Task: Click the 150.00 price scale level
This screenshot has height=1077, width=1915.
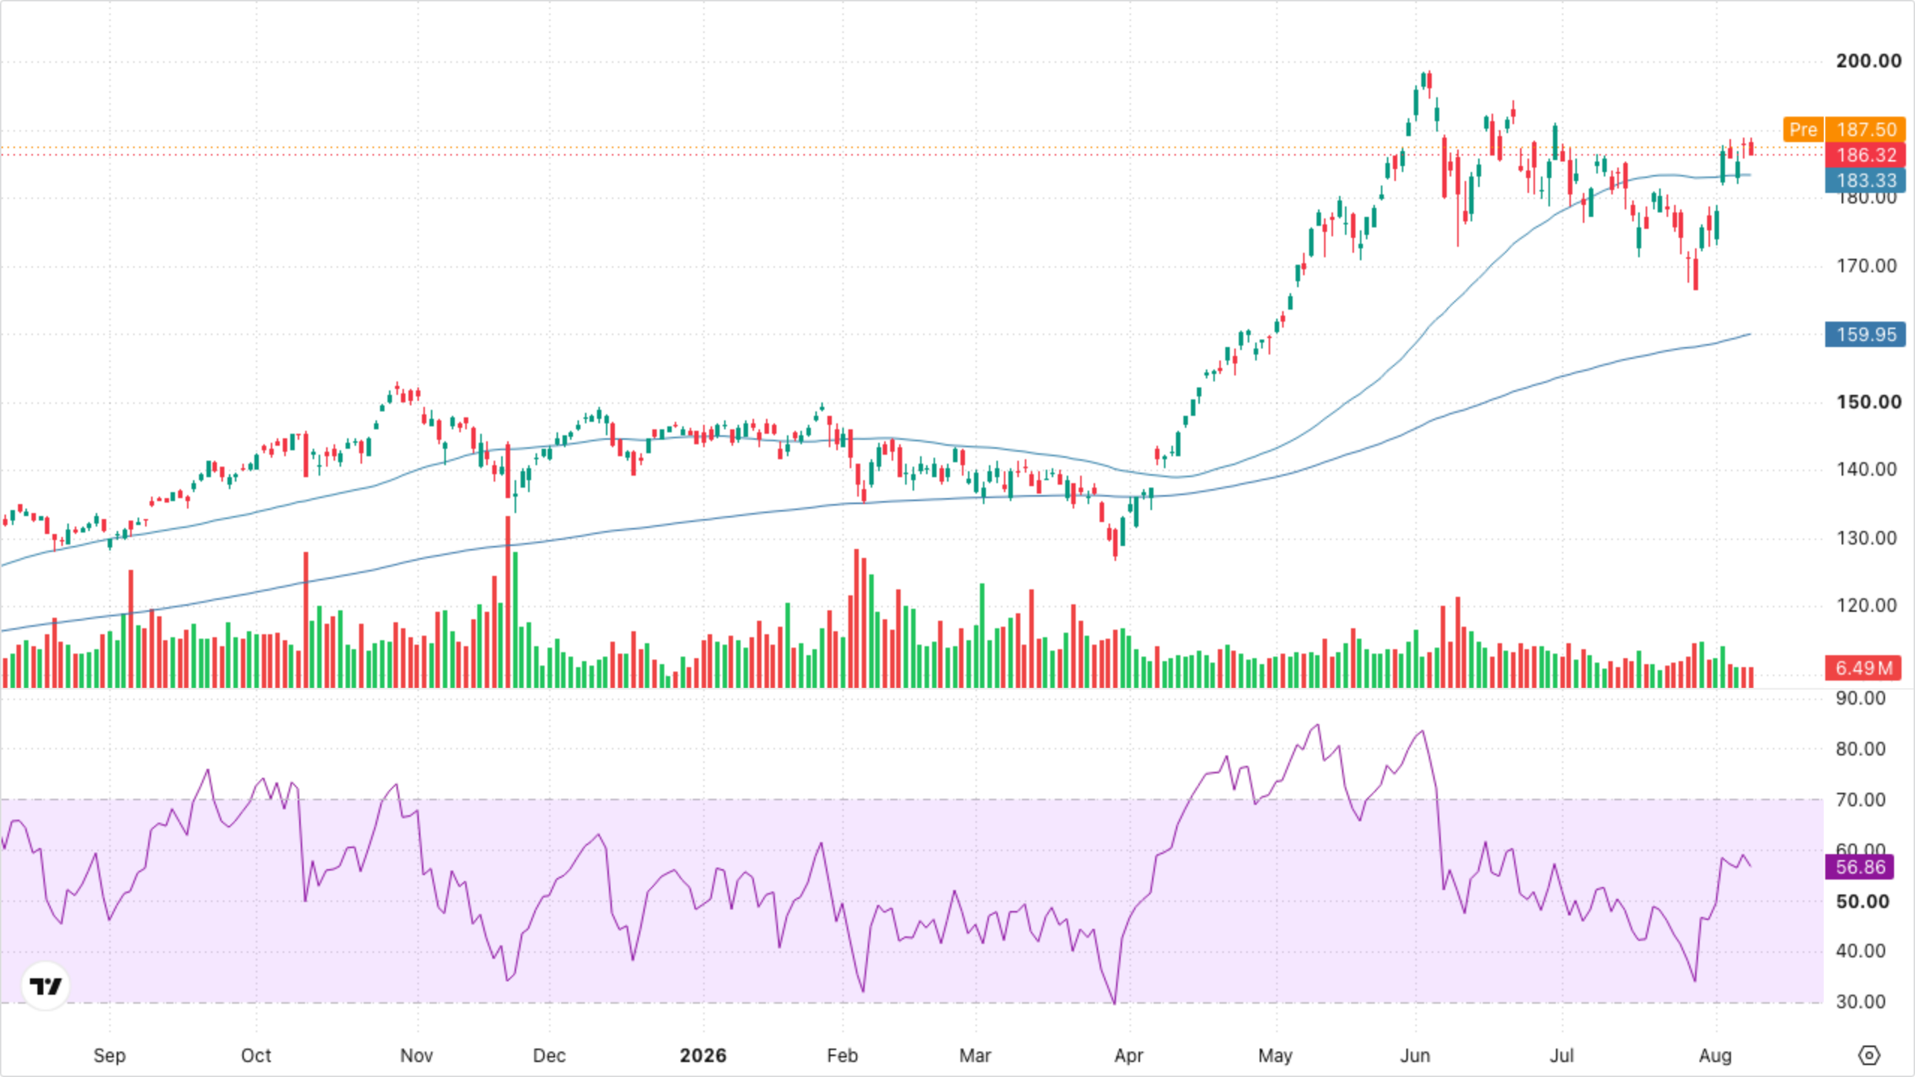Action: click(1868, 402)
